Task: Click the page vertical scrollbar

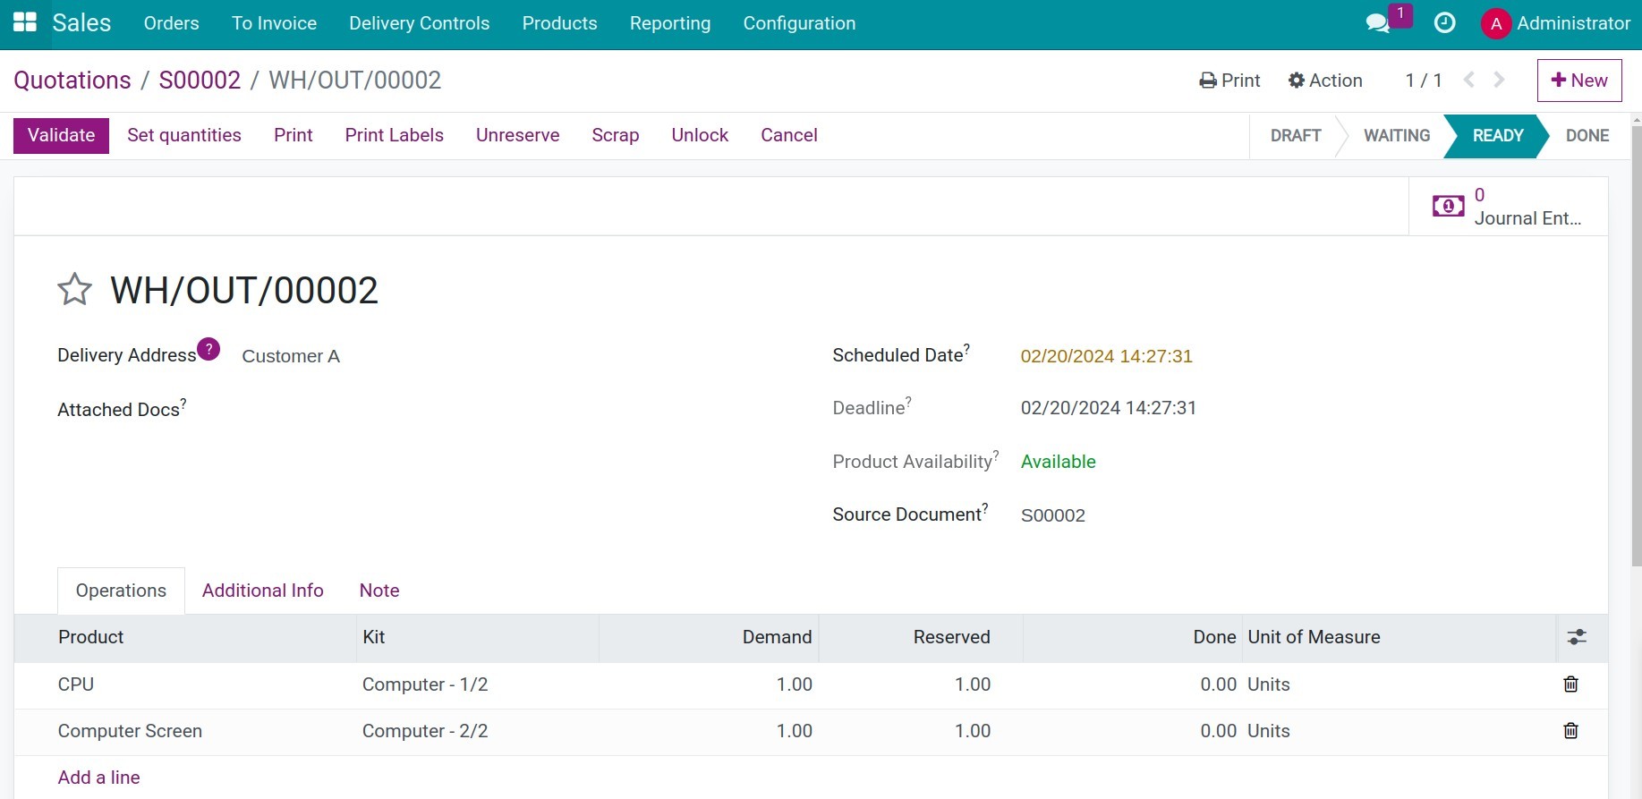Action: point(1636,345)
